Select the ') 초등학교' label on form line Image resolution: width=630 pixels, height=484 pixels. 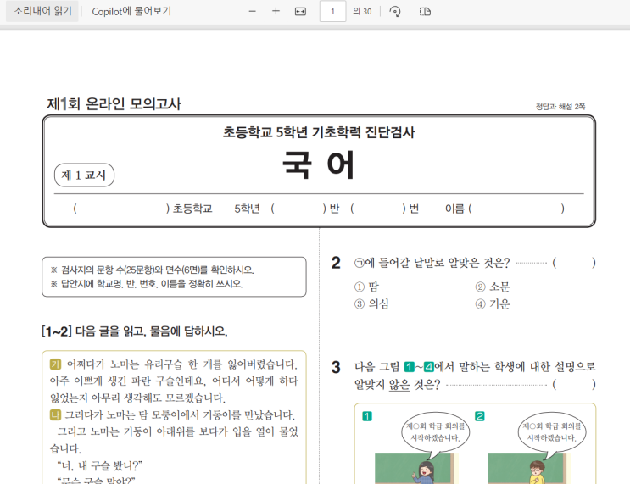coord(189,209)
